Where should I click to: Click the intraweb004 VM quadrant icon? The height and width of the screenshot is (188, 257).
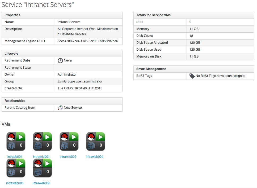(96, 142)
